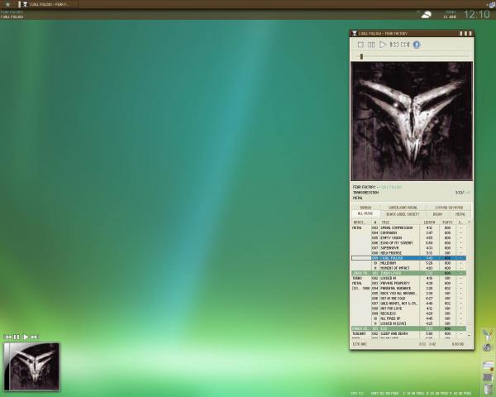This screenshot has height=397, width=496.
Task: Switch to the Superjoint Ritual playlist tab
Action: [x=403, y=208]
